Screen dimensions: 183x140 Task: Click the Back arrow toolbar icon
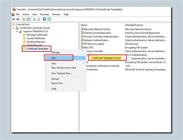(14, 19)
